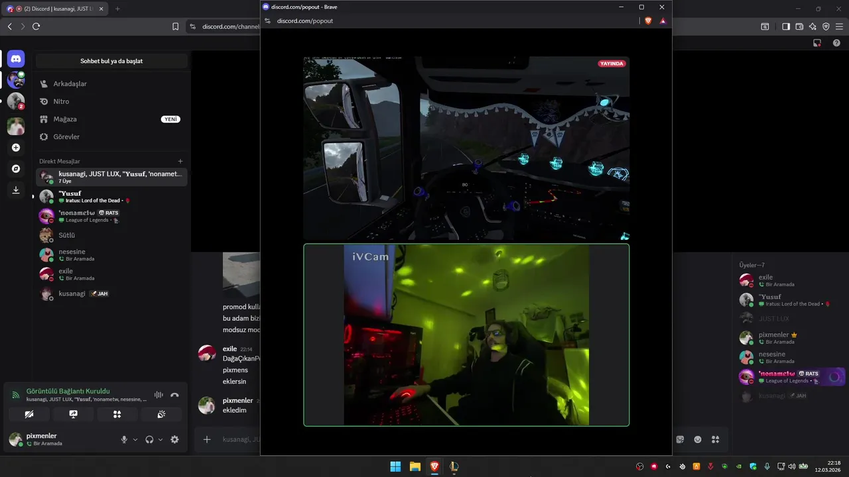Image resolution: width=849 pixels, height=477 pixels.
Task: Select member pixmenler in members list
Action: pyautogui.click(x=791, y=338)
